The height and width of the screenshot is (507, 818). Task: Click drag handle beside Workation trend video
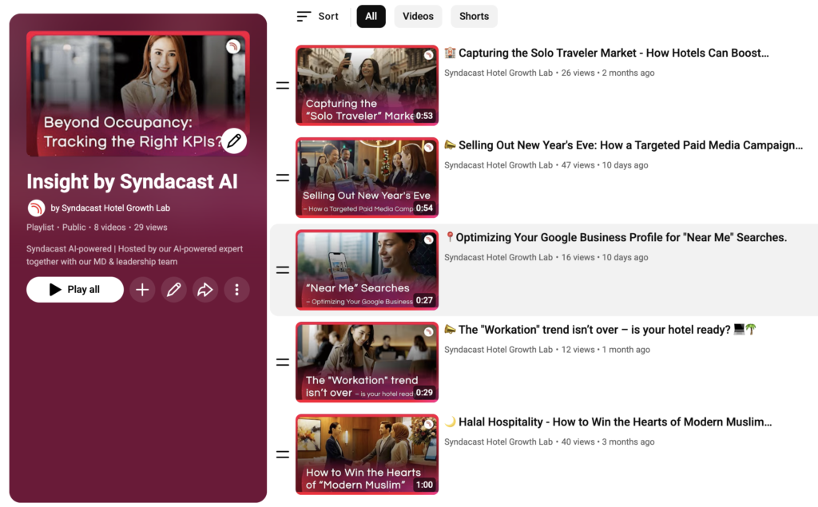pos(282,362)
